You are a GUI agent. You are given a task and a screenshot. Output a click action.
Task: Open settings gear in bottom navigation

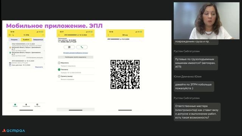[37, 105]
